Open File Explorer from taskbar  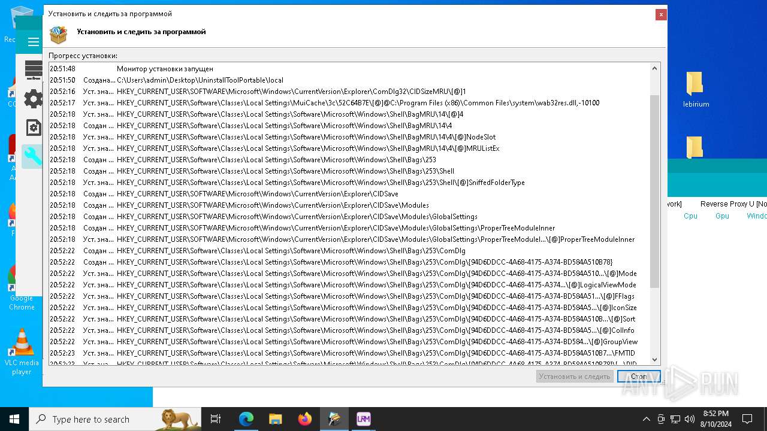[x=275, y=419]
